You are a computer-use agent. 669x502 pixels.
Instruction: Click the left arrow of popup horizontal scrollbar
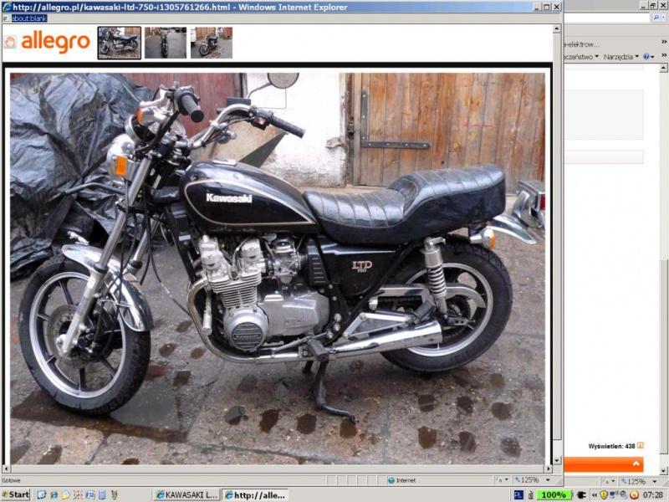[6, 469]
